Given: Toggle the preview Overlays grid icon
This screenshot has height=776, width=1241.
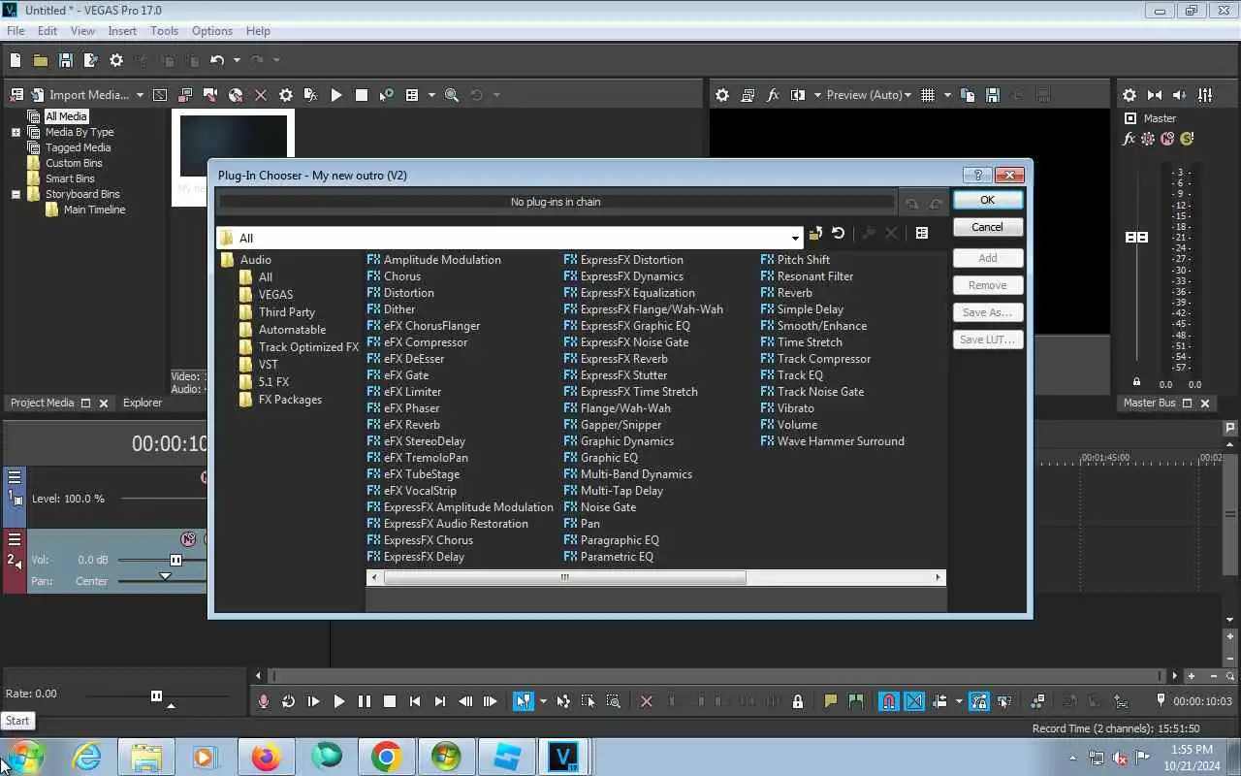Looking at the screenshot, I should [928, 95].
